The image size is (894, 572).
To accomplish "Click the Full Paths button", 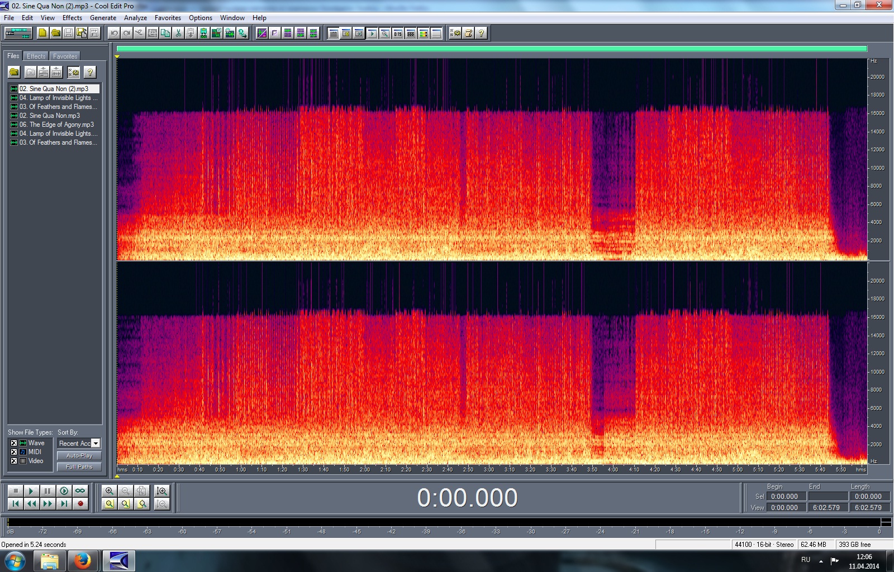I will click(x=79, y=467).
